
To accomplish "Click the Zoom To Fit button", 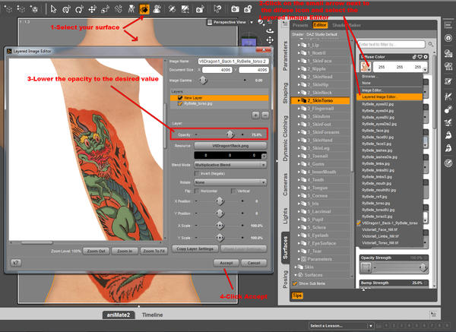I will (154, 251).
